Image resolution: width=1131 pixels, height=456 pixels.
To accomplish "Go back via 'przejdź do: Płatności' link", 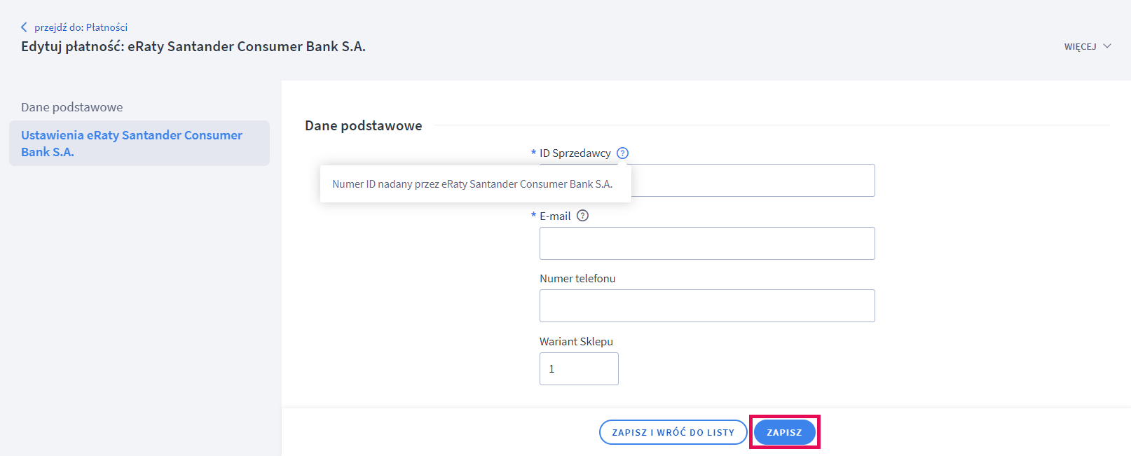I will [x=74, y=27].
